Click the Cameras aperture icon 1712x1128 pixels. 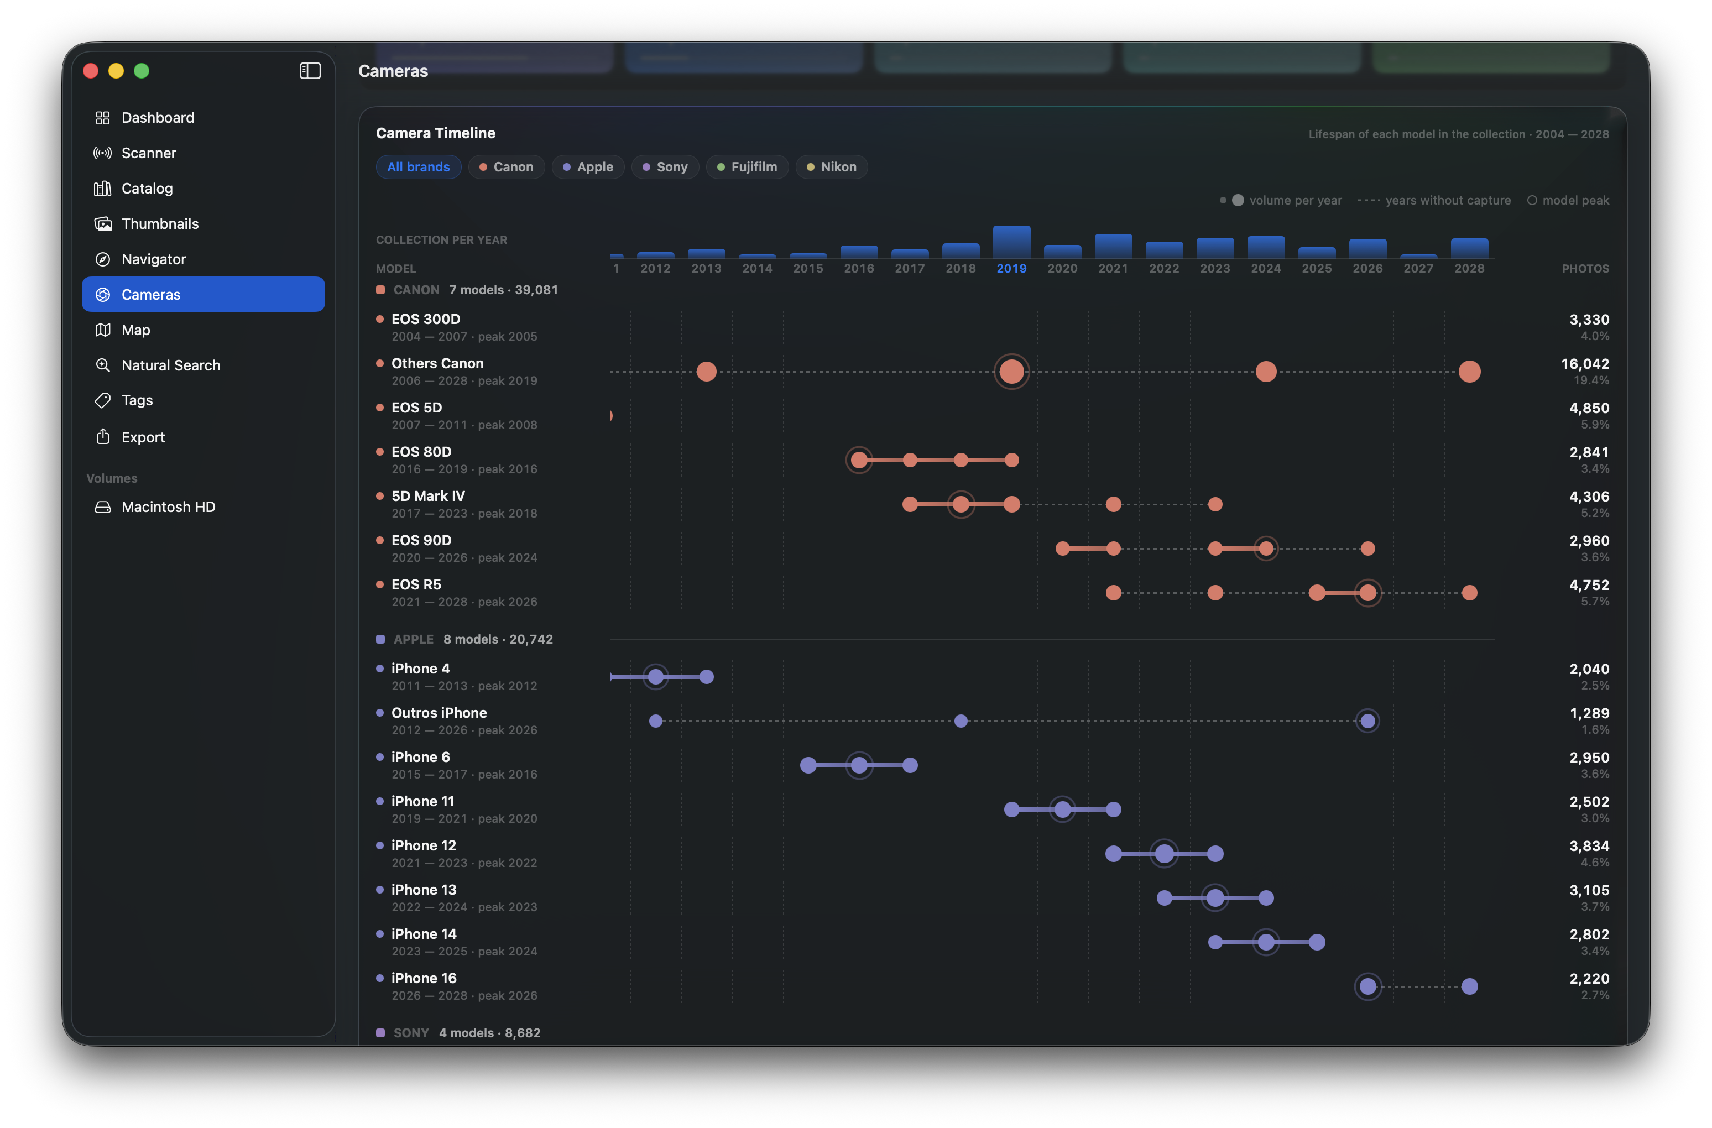tap(103, 294)
